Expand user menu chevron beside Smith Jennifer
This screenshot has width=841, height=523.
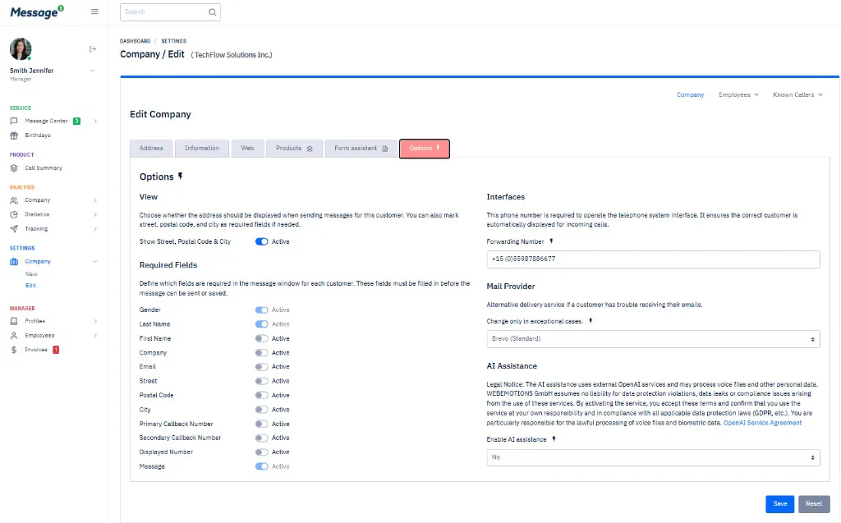click(x=92, y=71)
